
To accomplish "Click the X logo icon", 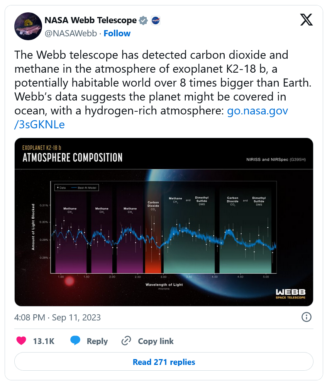I will click(307, 20).
